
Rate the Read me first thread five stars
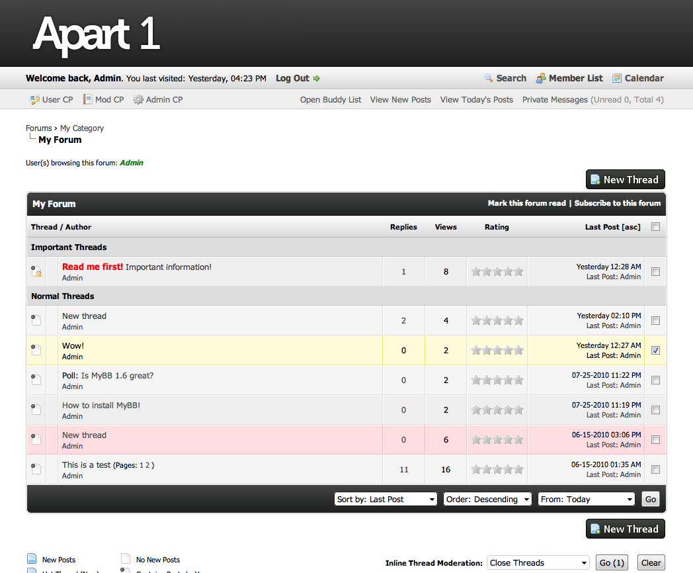[518, 271]
